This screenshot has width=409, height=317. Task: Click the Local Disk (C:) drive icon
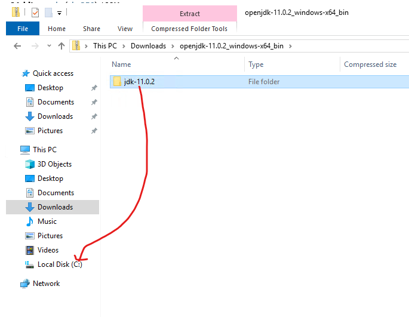[29, 265]
